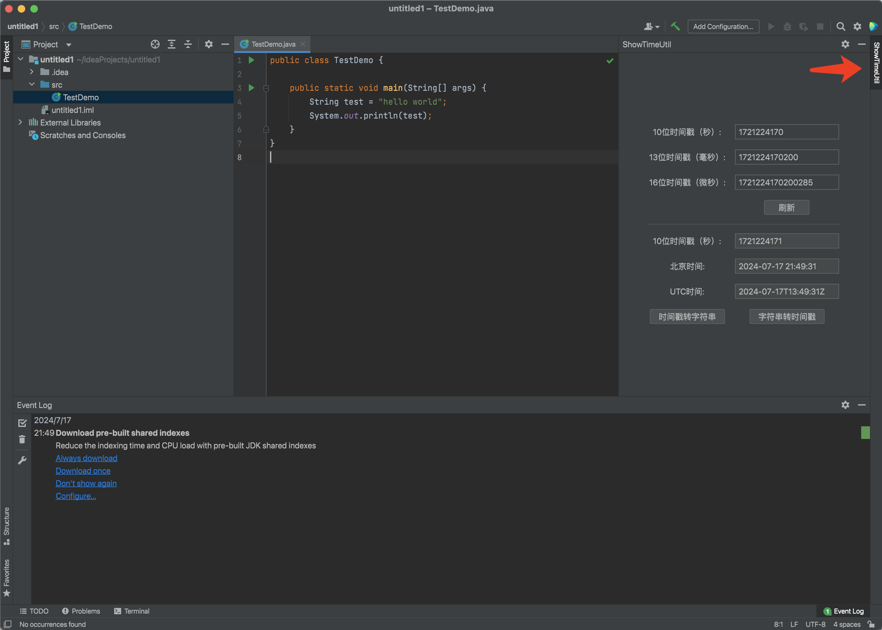The width and height of the screenshot is (882, 630).
Task: Clear all Event Log entries trash icon
Action: (x=22, y=439)
